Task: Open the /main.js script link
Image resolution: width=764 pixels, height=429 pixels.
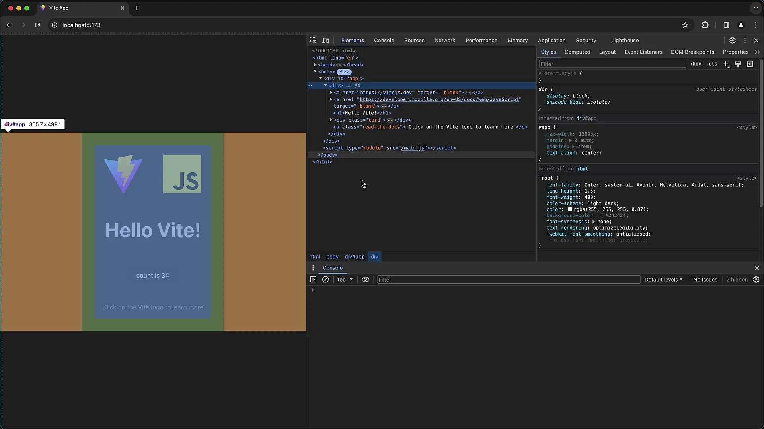Action: tap(413, 148)
